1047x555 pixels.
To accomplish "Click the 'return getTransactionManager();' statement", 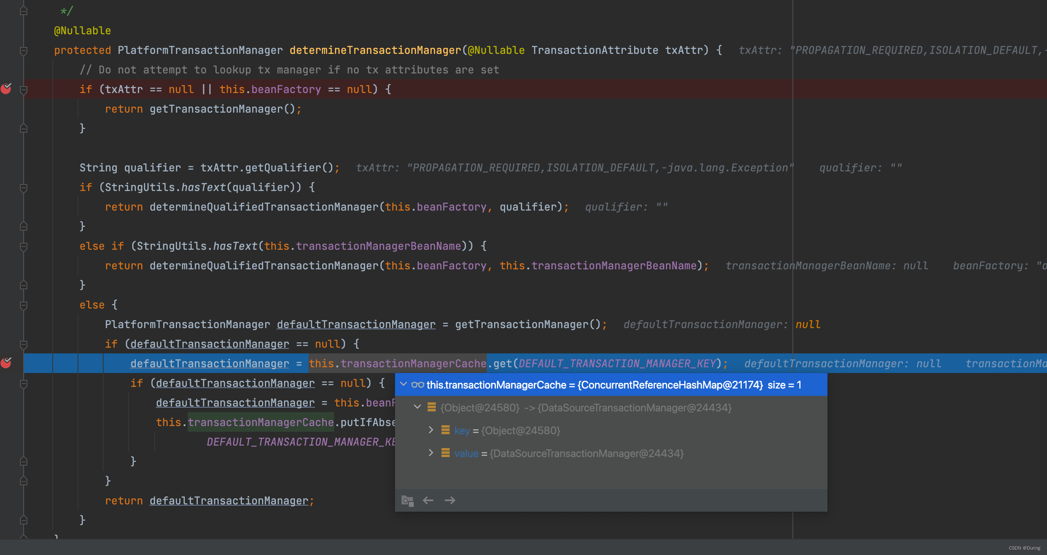I will click(x=203, y=109).
